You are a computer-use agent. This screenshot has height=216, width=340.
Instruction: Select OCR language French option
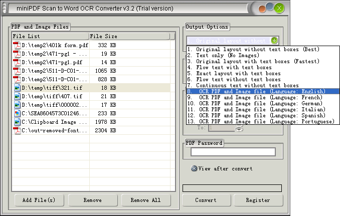pos(263,98)
